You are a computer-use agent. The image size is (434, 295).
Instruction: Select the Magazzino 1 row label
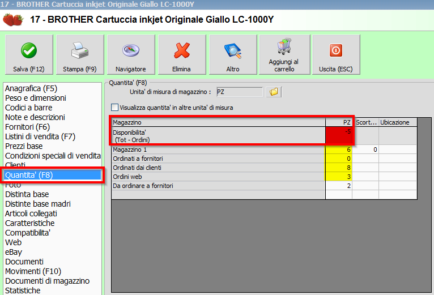pyautogui.click(x=218, y=149)
